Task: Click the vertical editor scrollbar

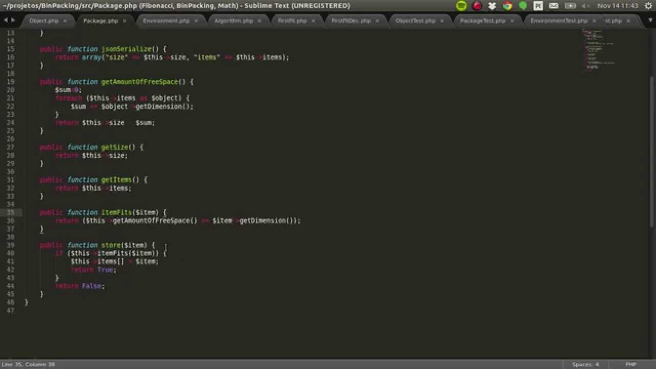Action: tap(652, 151)
